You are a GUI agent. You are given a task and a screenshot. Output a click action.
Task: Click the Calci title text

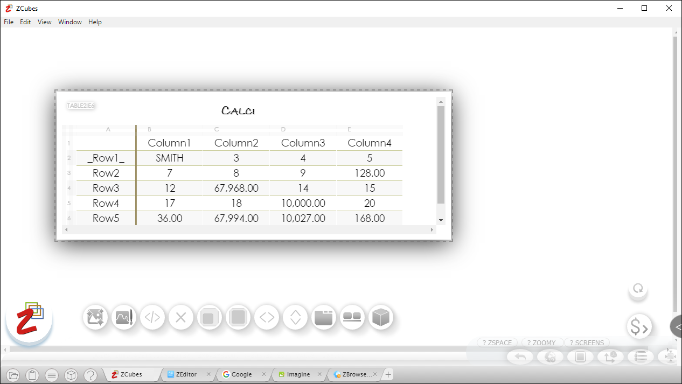point(238,110)
